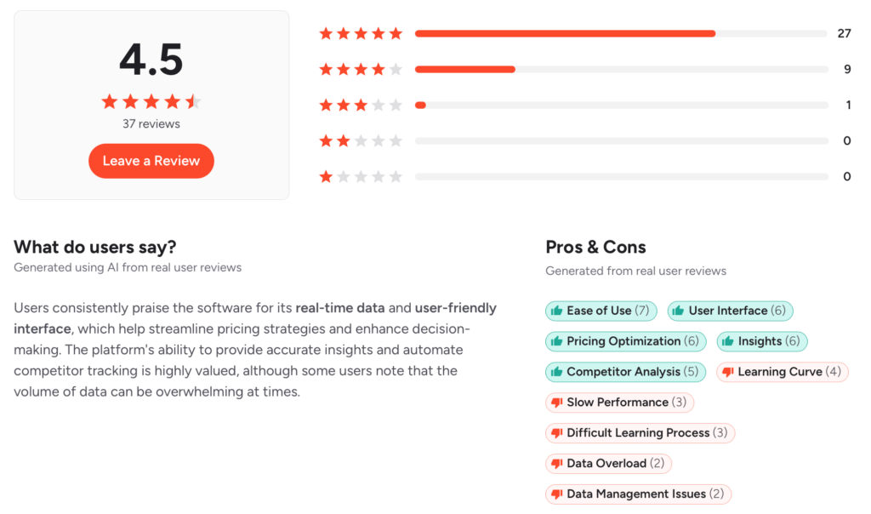Select the 5-star rating row stars
This screenshot has width=871, height=514.
(x=361, y=34)
